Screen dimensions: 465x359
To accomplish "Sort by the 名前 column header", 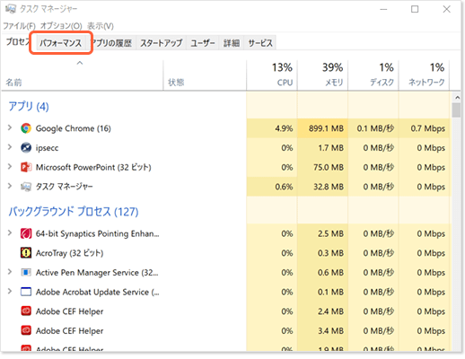I will (83, 75).
